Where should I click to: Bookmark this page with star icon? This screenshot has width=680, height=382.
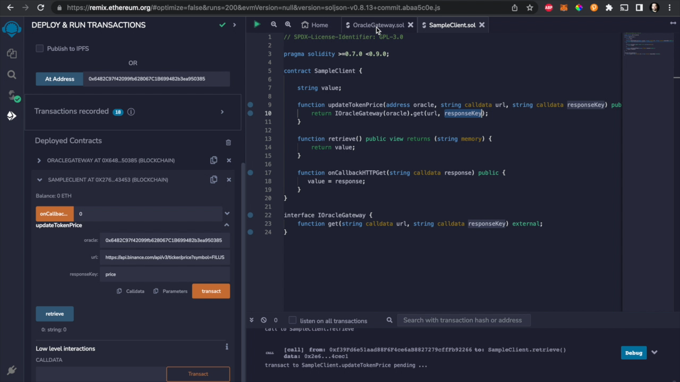(530, 7)
